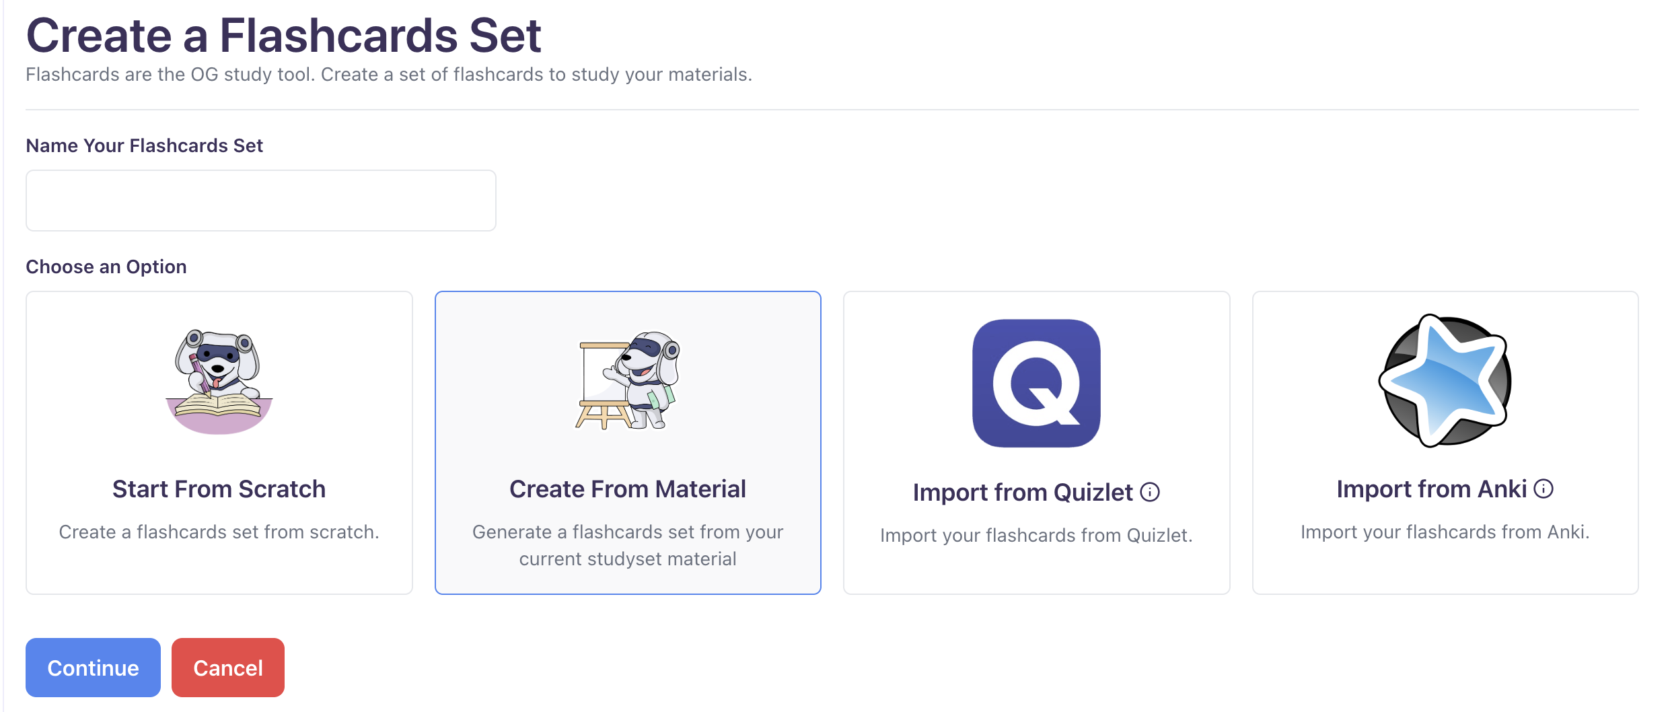This screenshot has width=1670, height=712.
Task: Click the "Create From Material" title text
Action: click(627, 489)
